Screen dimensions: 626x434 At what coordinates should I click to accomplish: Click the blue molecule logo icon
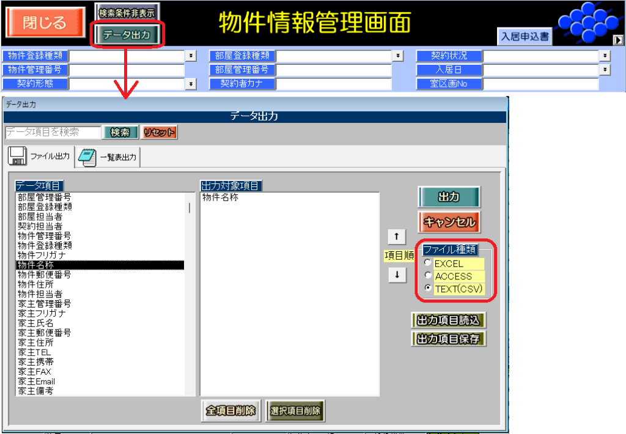[x=584, y=22]
